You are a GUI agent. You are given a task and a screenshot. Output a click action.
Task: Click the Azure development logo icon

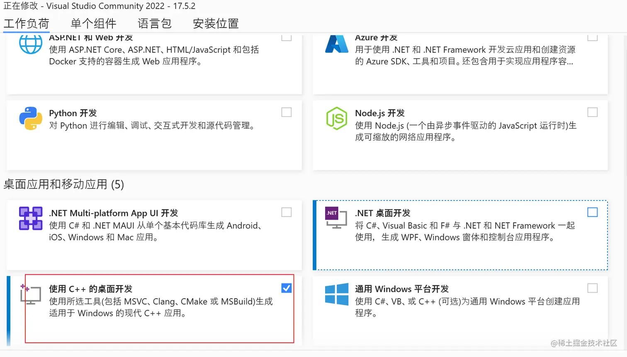pyautogui.click(x=336, y=44)
